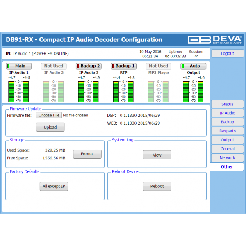This screenshot has height=246, width=246.
Task: Click the page title 'DB91-RX - Compact IP Audio Decoder Configuration'
Action: coord(84,39)
